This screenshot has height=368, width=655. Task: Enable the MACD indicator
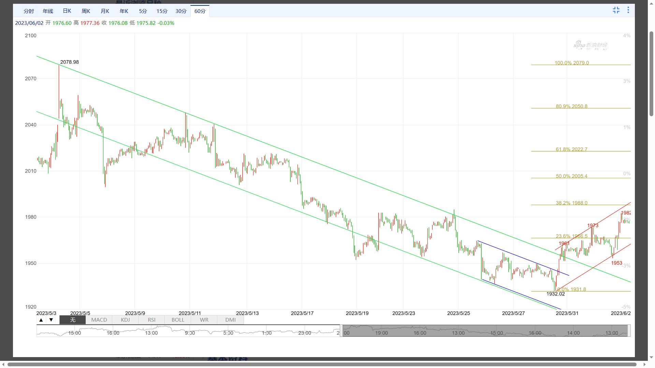99,320
